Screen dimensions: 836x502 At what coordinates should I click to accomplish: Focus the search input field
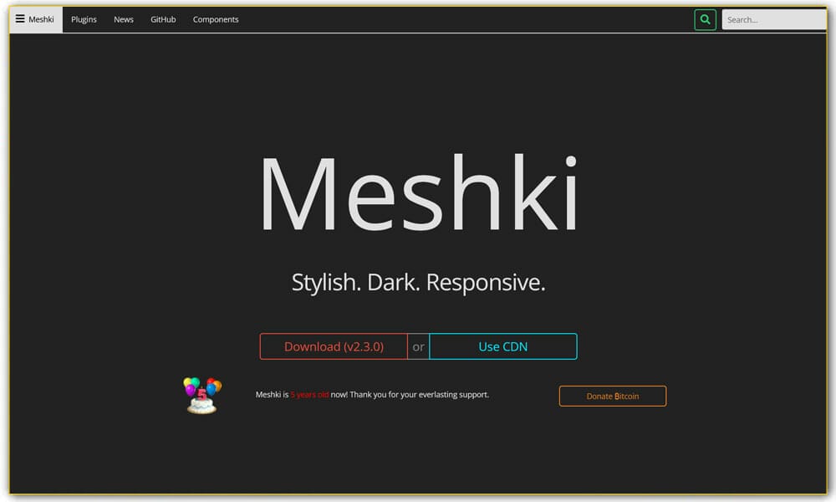773,19
